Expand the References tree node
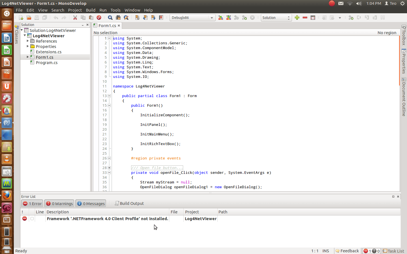The image size is (407, 254). [x=28, y=41]
